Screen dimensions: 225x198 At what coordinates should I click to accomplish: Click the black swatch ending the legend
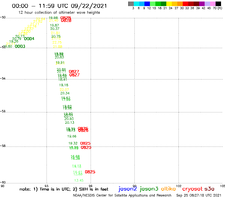click(x=218, y=4)
